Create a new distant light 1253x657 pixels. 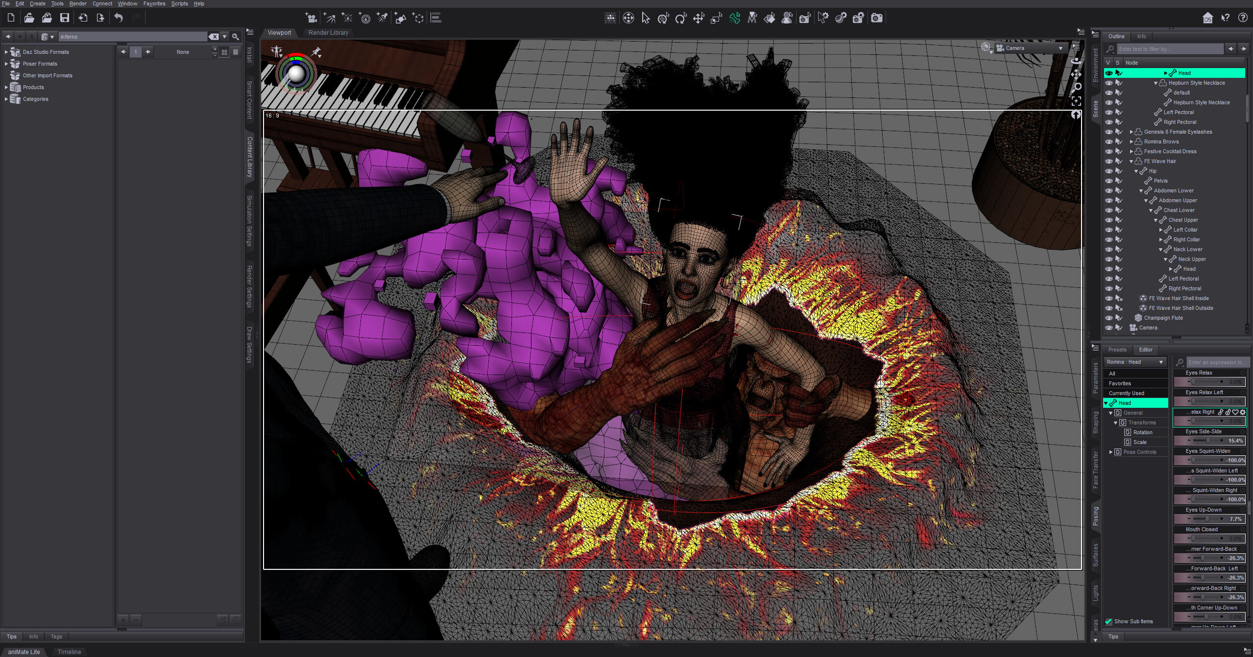click(329, 18)
